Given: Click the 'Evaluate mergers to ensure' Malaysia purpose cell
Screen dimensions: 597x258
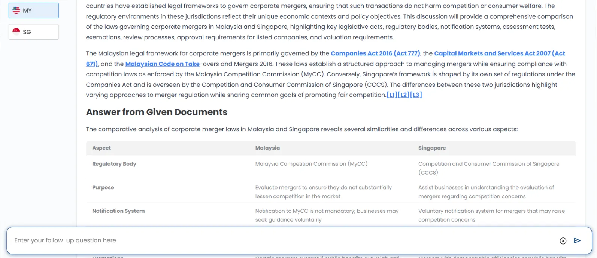Looking at the screenshot, I should [323, 192].
